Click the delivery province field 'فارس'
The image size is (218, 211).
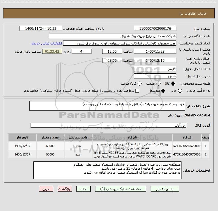(x=155, y=69)
